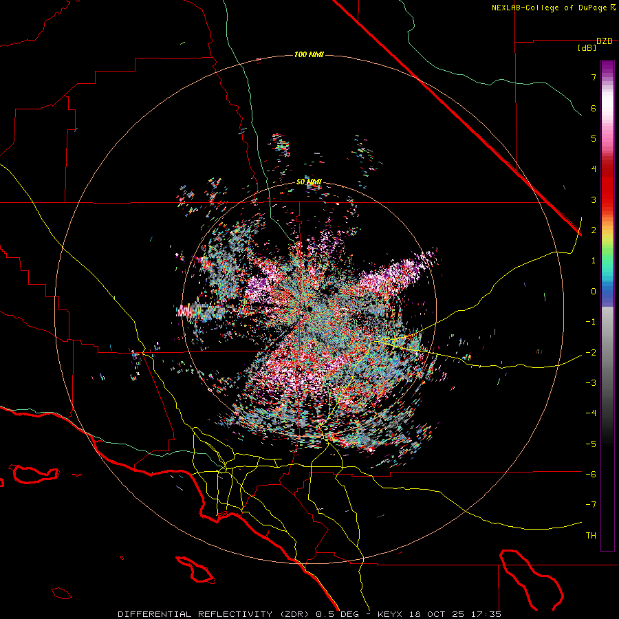
Task: Click the KEYX station identifier
Action: [390, 614]
